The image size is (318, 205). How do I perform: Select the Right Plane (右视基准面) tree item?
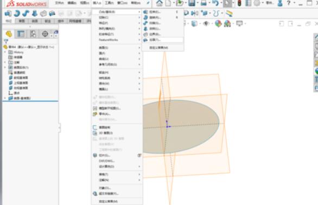tap(18, 88)
